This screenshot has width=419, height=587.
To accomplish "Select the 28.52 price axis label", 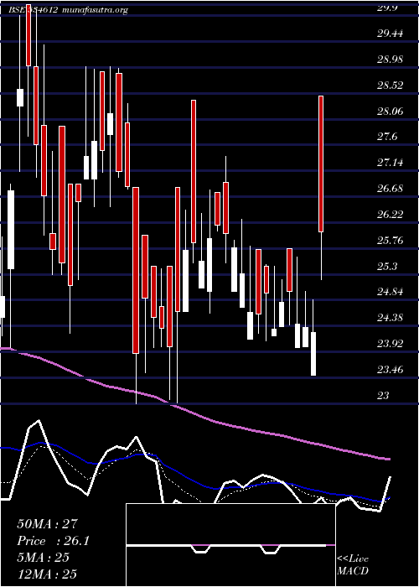I will [x=391, y=86].
